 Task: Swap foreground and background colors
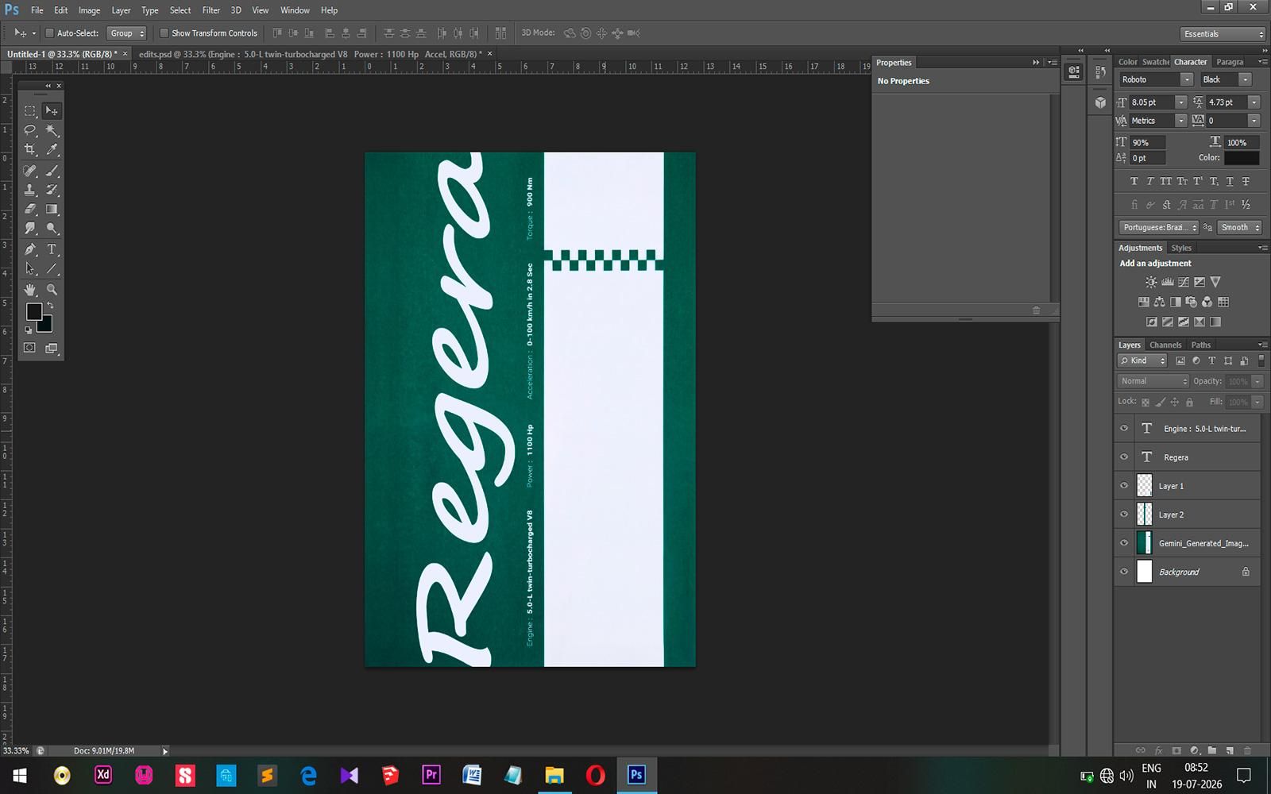pos(50,306)
